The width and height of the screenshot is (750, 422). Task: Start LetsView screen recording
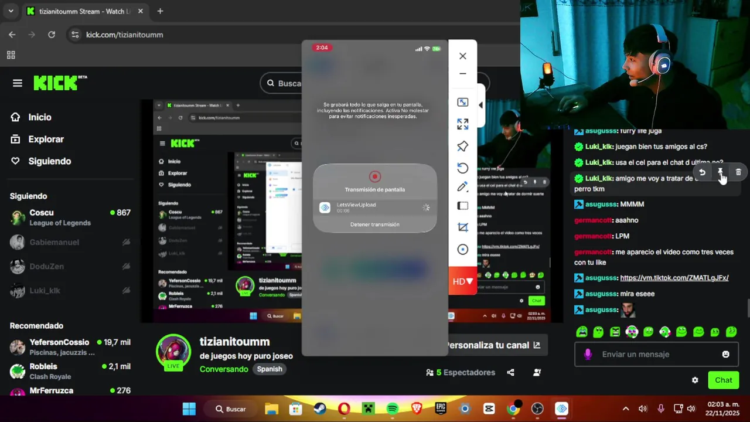coord(463,250)
